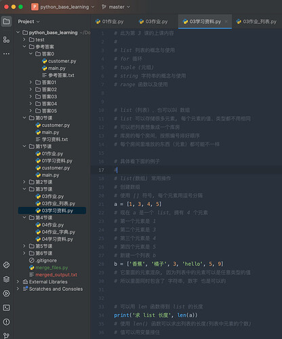This screenshot has width=282, height=339.
Task: Collapse the 参考答案 folder
Action: (x=24, y=47)
